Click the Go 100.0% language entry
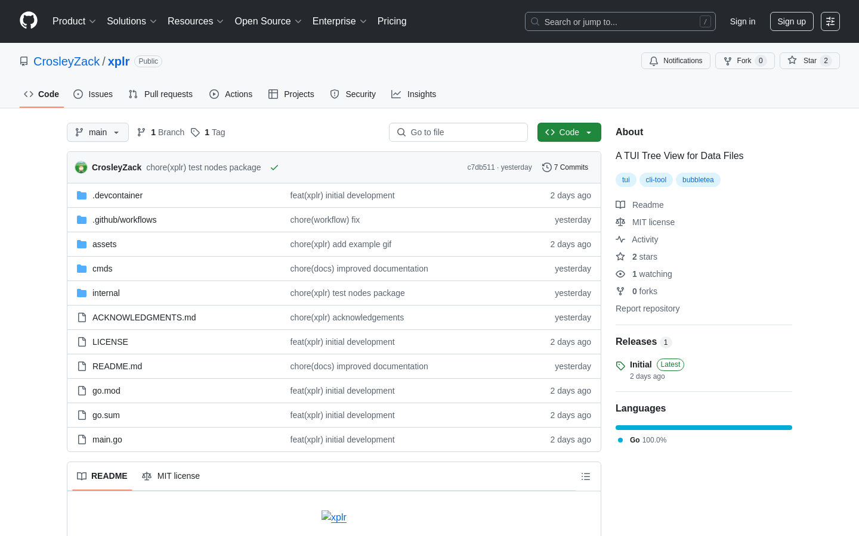859x536 pixels. [x=642, y=440]
